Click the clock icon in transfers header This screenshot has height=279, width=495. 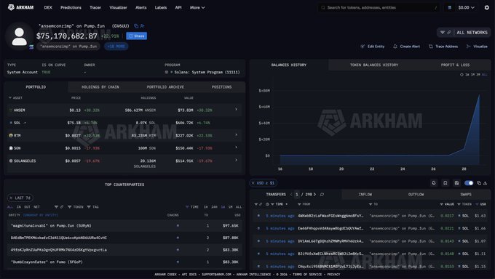pos(267,204)
